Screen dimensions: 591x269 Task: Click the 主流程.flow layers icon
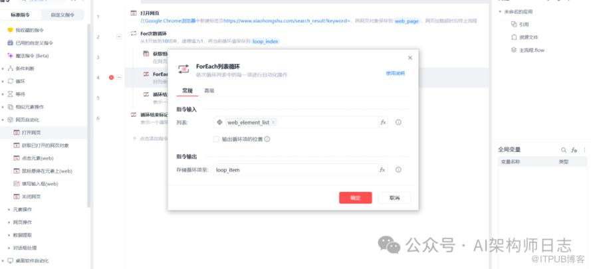pos(513,50)
